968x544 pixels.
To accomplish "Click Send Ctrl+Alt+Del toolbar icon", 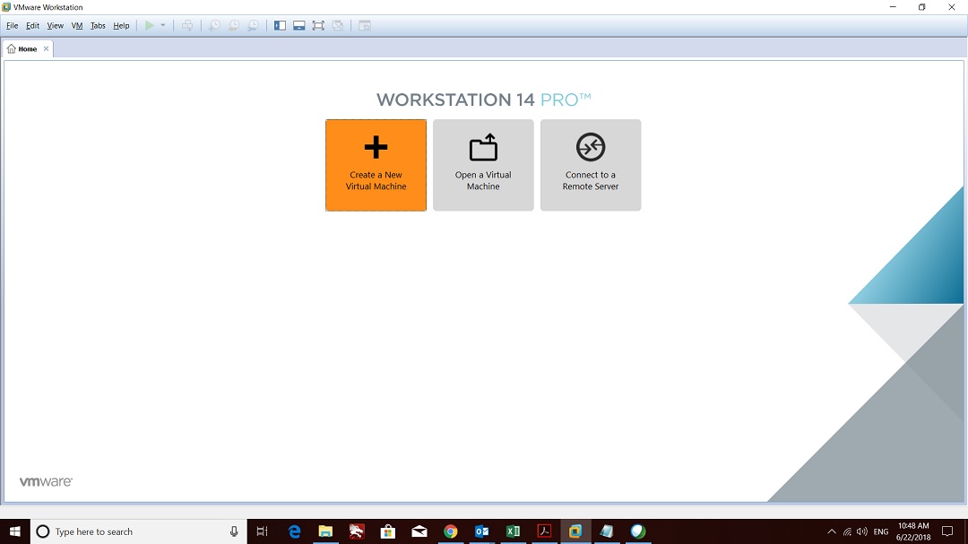I will [187, 25].
